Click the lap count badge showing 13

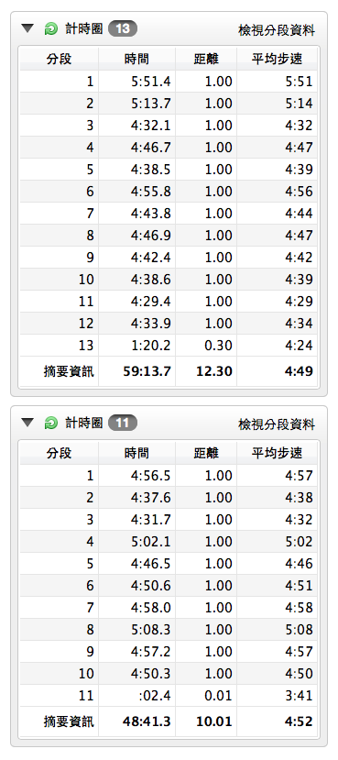point(123,29)
